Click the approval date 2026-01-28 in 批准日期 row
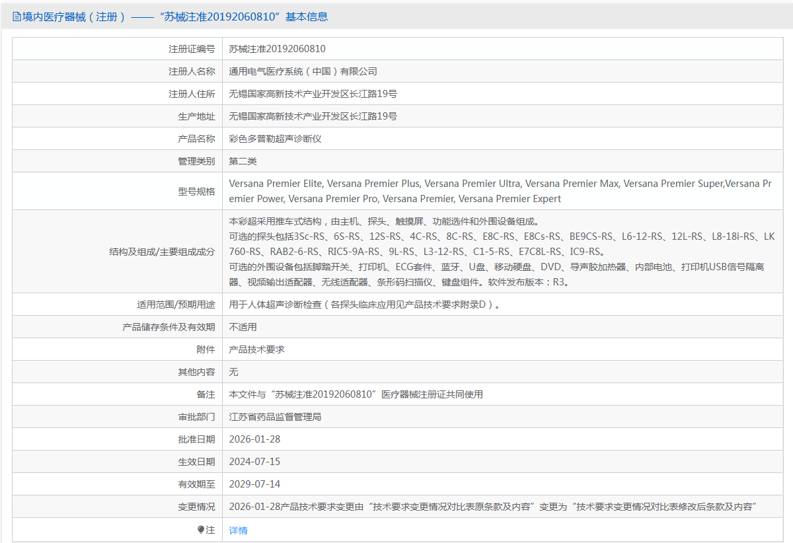The height and width of the screenshot is (543, 793). (x=254, y=439)
